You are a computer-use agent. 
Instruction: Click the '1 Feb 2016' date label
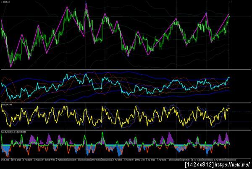[5, 160]
